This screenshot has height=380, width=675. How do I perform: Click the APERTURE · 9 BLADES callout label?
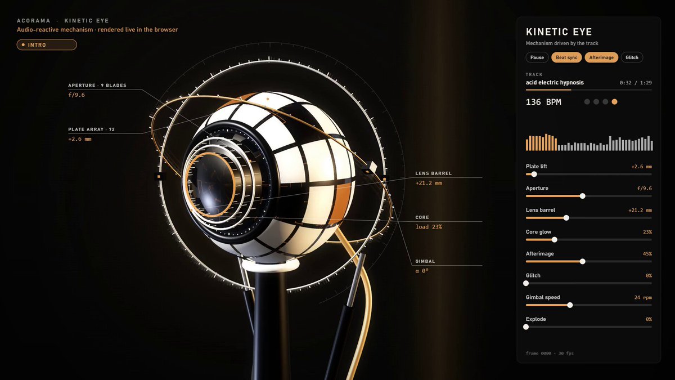tap(97, 86)
